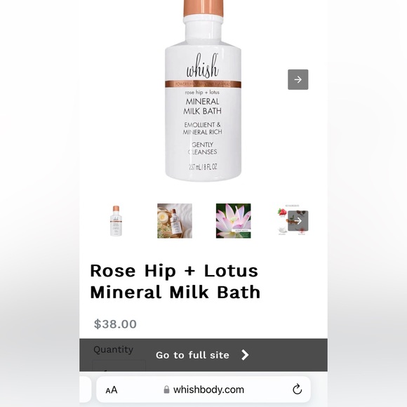Advance main product image with right arrow
Screen dimensions: 407x407
pyautogui.click(x=298, y=79)
